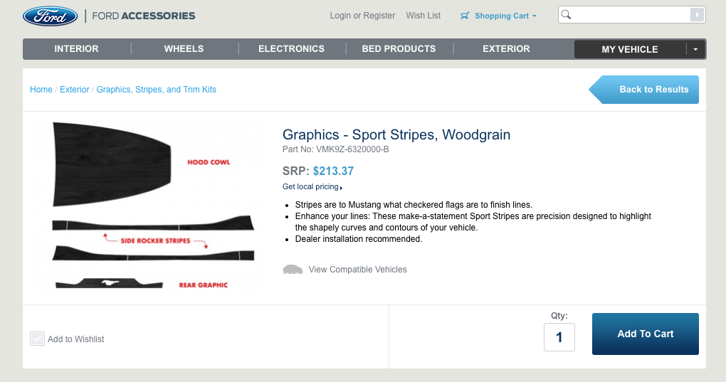
Task: Select the Wheels menu item
Action: pos(184,49)
